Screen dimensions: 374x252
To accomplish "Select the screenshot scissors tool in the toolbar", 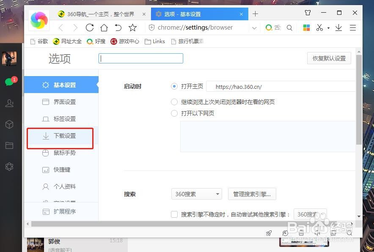I will click(320, 27).
